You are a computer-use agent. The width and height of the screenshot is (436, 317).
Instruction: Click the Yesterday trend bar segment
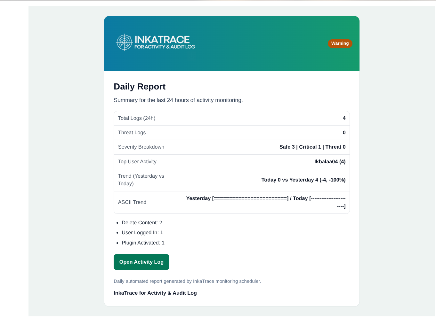250,198
